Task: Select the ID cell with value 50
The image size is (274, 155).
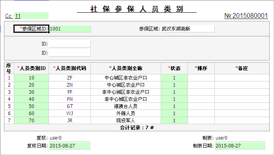Action: coord(32,106)
